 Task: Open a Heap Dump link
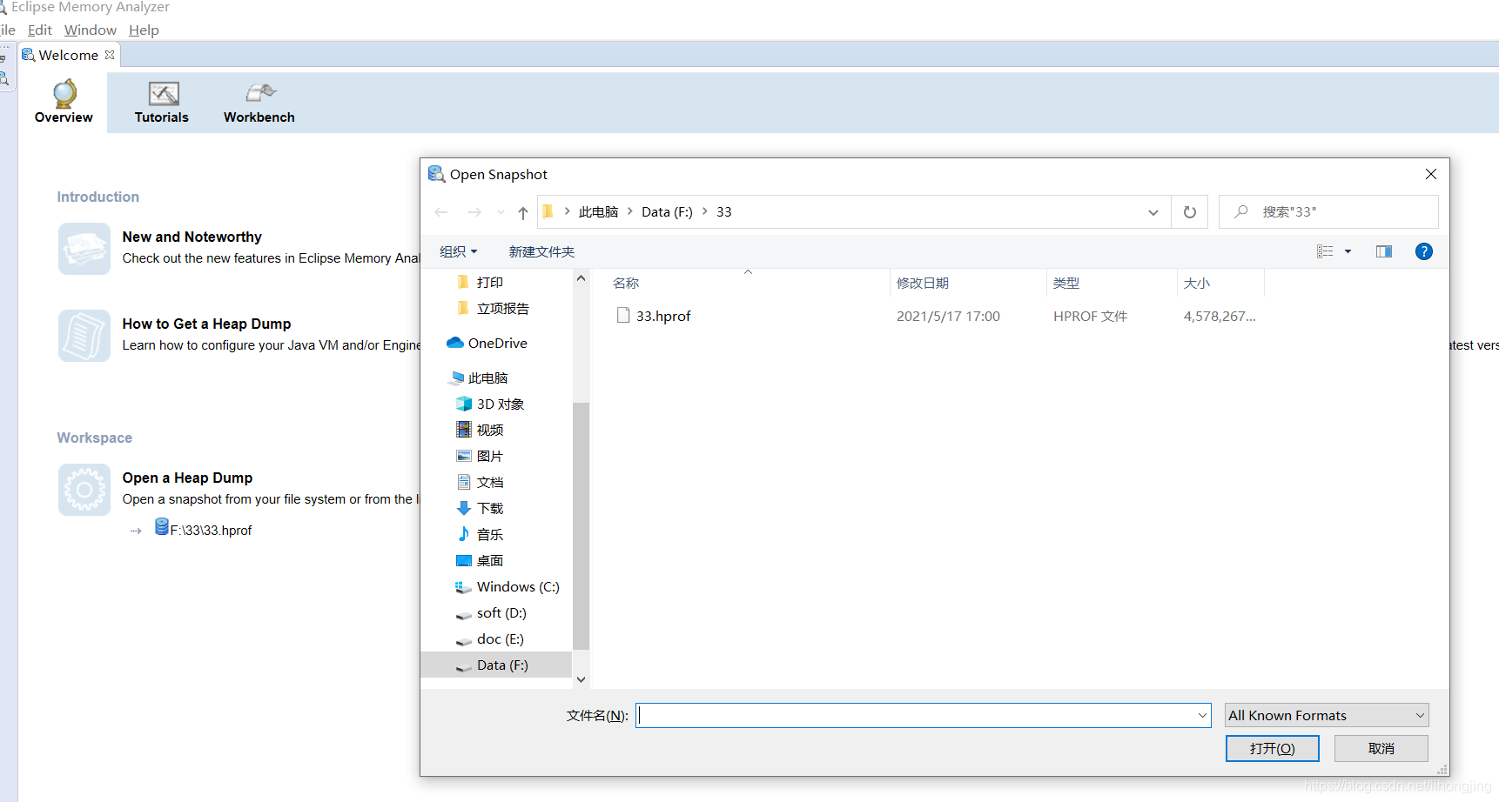pyautogui.click(x=187, y=478)
